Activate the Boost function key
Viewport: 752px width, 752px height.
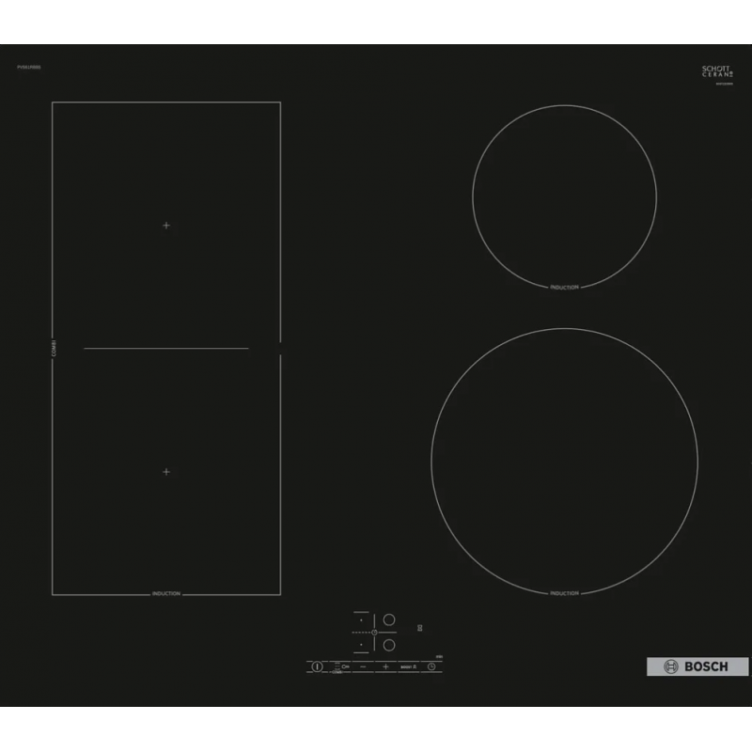(409, 666)
